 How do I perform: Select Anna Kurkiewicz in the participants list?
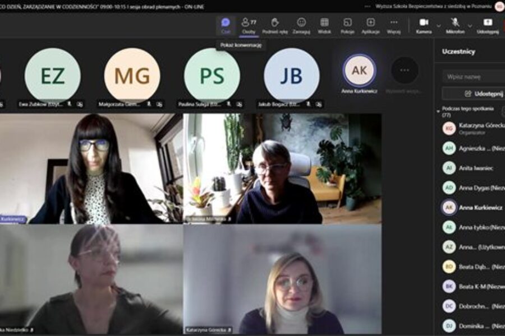pyautogui.click(x=473, y=207)
